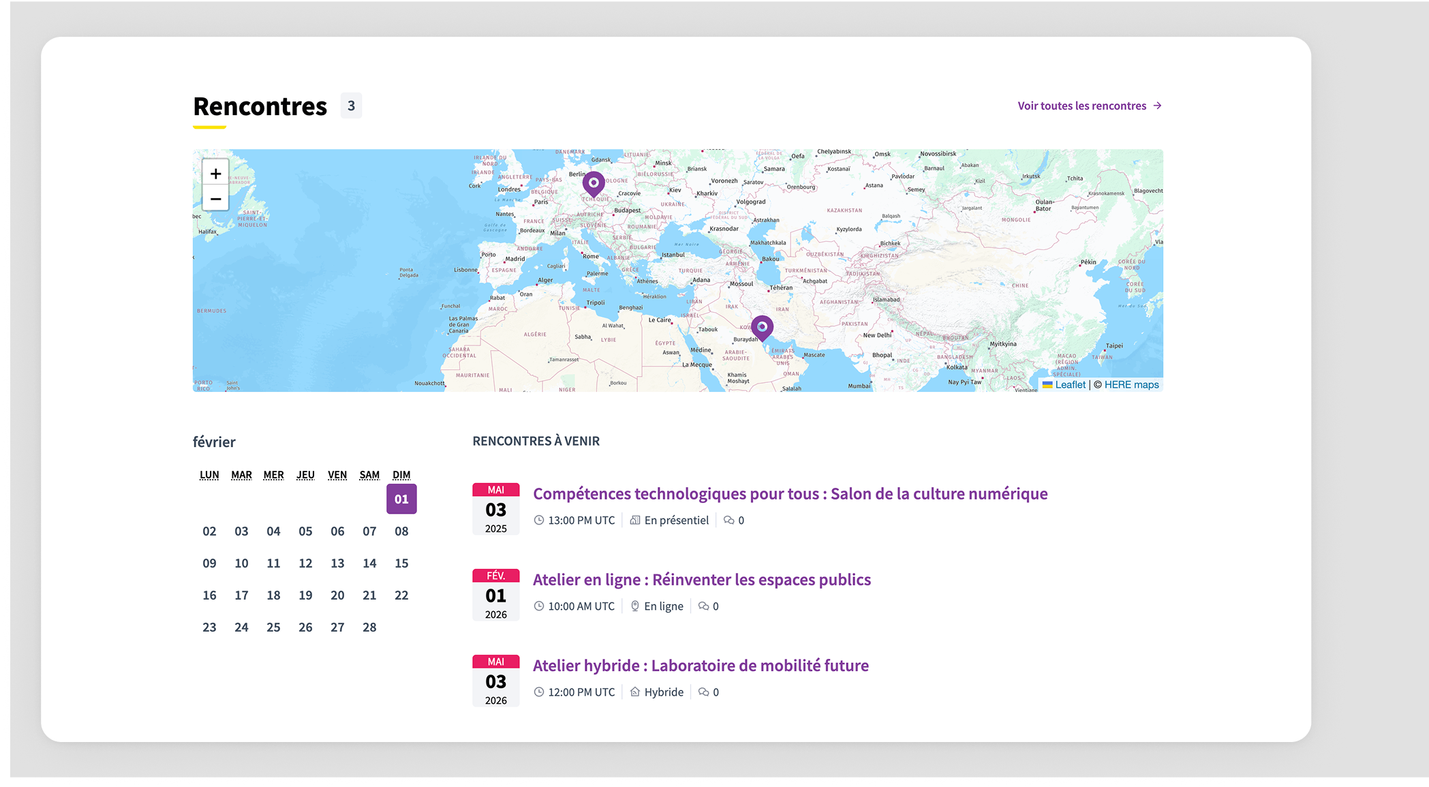Screen dimensions: 1429x787
Task: Open 'Atelier en ligne : Réinventer les espaces publics'
Action: coord(702,580)
